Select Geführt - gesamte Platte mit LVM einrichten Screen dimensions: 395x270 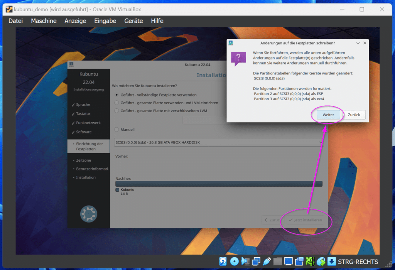pos(166,103)
